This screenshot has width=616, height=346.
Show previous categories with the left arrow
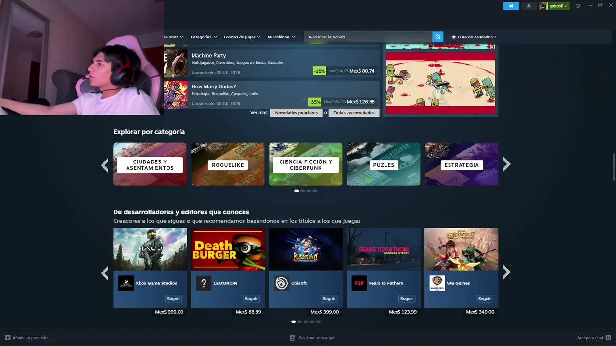coord(105,164)
